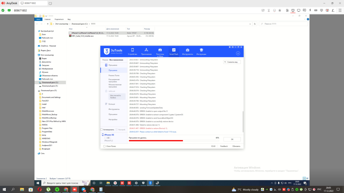Select the Smart Flash toolbar icon

pos(174,51)
